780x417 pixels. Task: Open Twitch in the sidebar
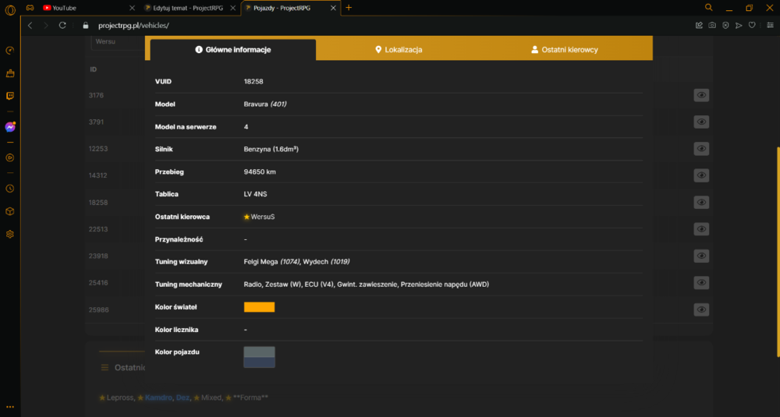tap(10, 96)
